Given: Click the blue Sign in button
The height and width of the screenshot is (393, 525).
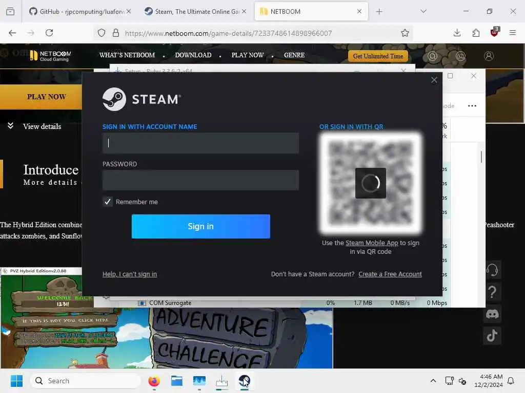Looking at the screenshot, I should tap(200, 226).
